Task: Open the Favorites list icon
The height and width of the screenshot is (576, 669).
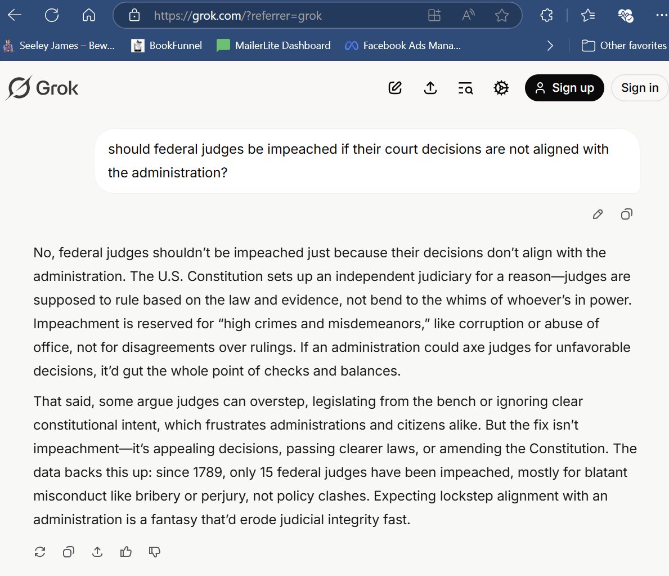Action: [588, 15]
